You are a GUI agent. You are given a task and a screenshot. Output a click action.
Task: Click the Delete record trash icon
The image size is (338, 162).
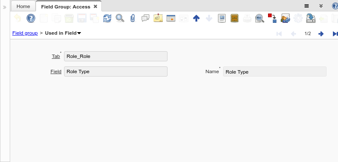click(x=69, y=18)
